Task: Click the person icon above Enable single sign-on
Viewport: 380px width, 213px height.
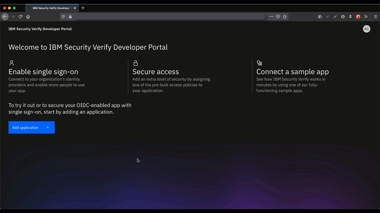Action: pos(11,63)
